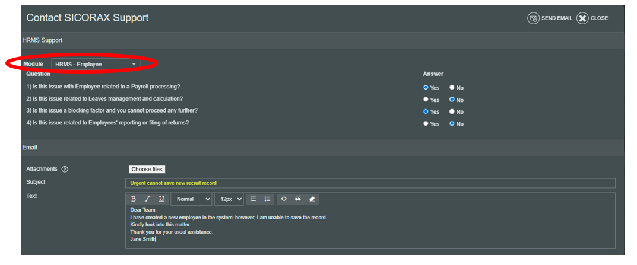The image size is (637, 265).
Task: Select Yes for employees' reporting question
Action: pyautogui.click(x=426, y=124)
